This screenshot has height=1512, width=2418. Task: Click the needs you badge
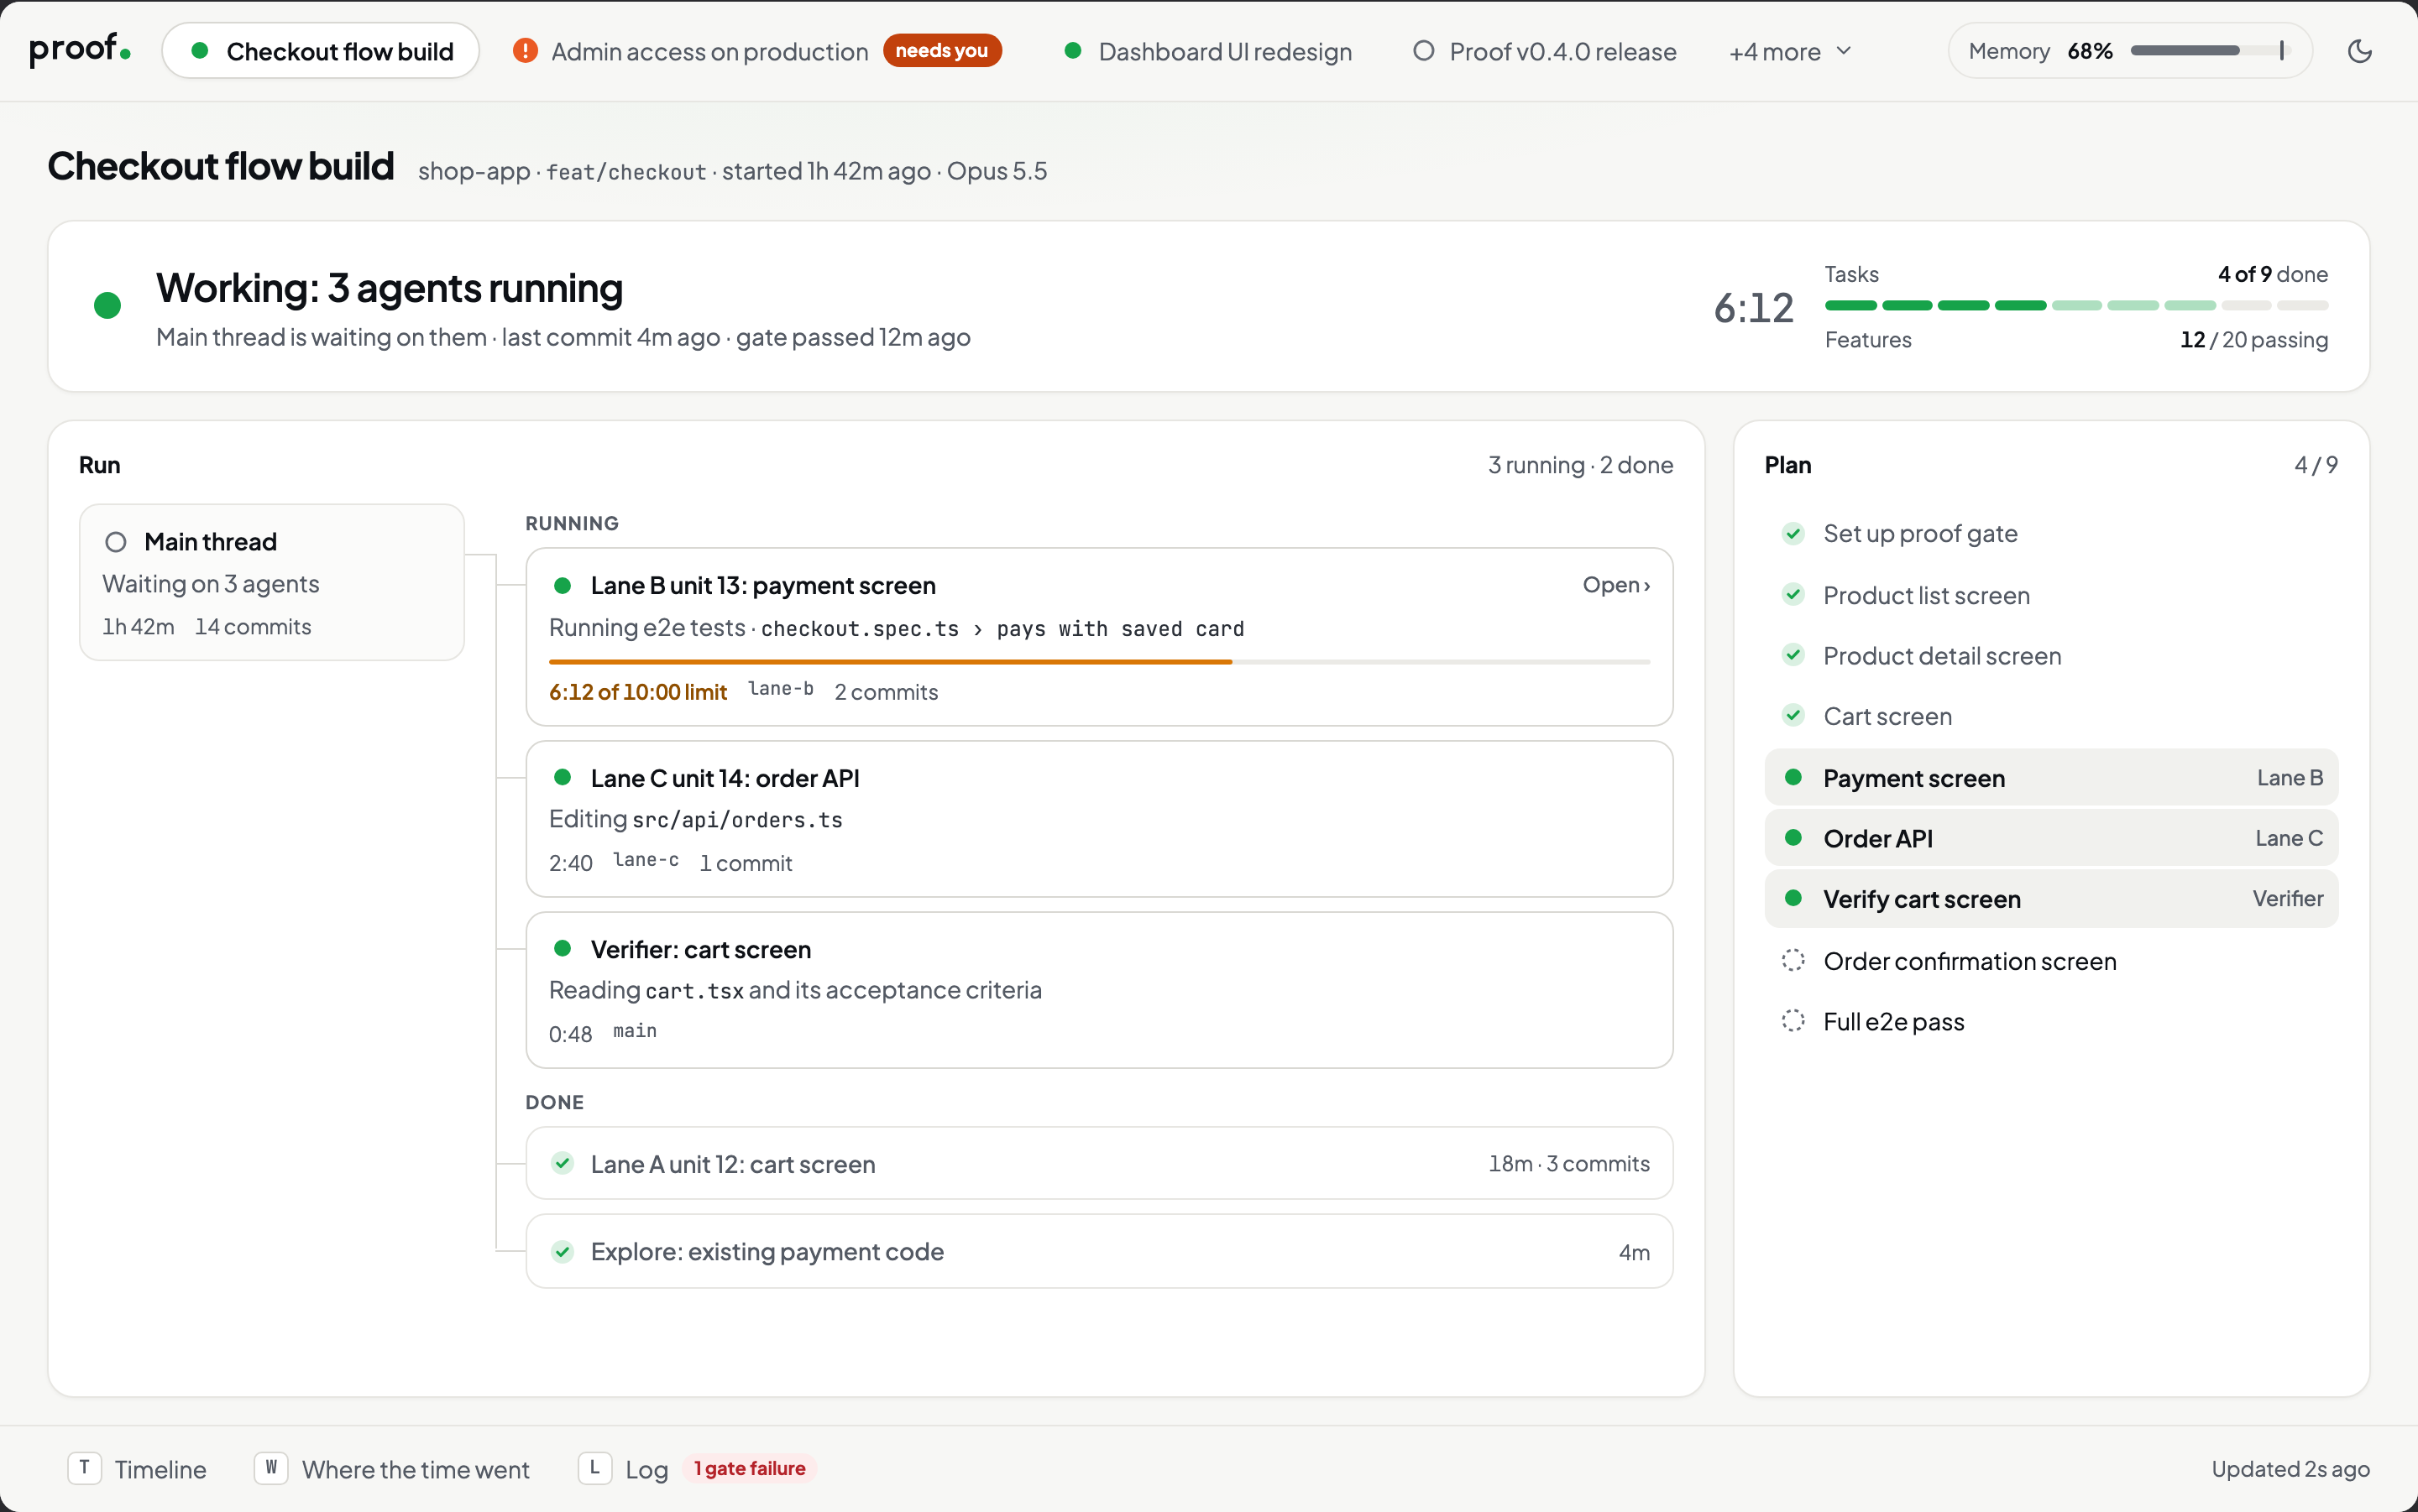(x=941, y=51)
